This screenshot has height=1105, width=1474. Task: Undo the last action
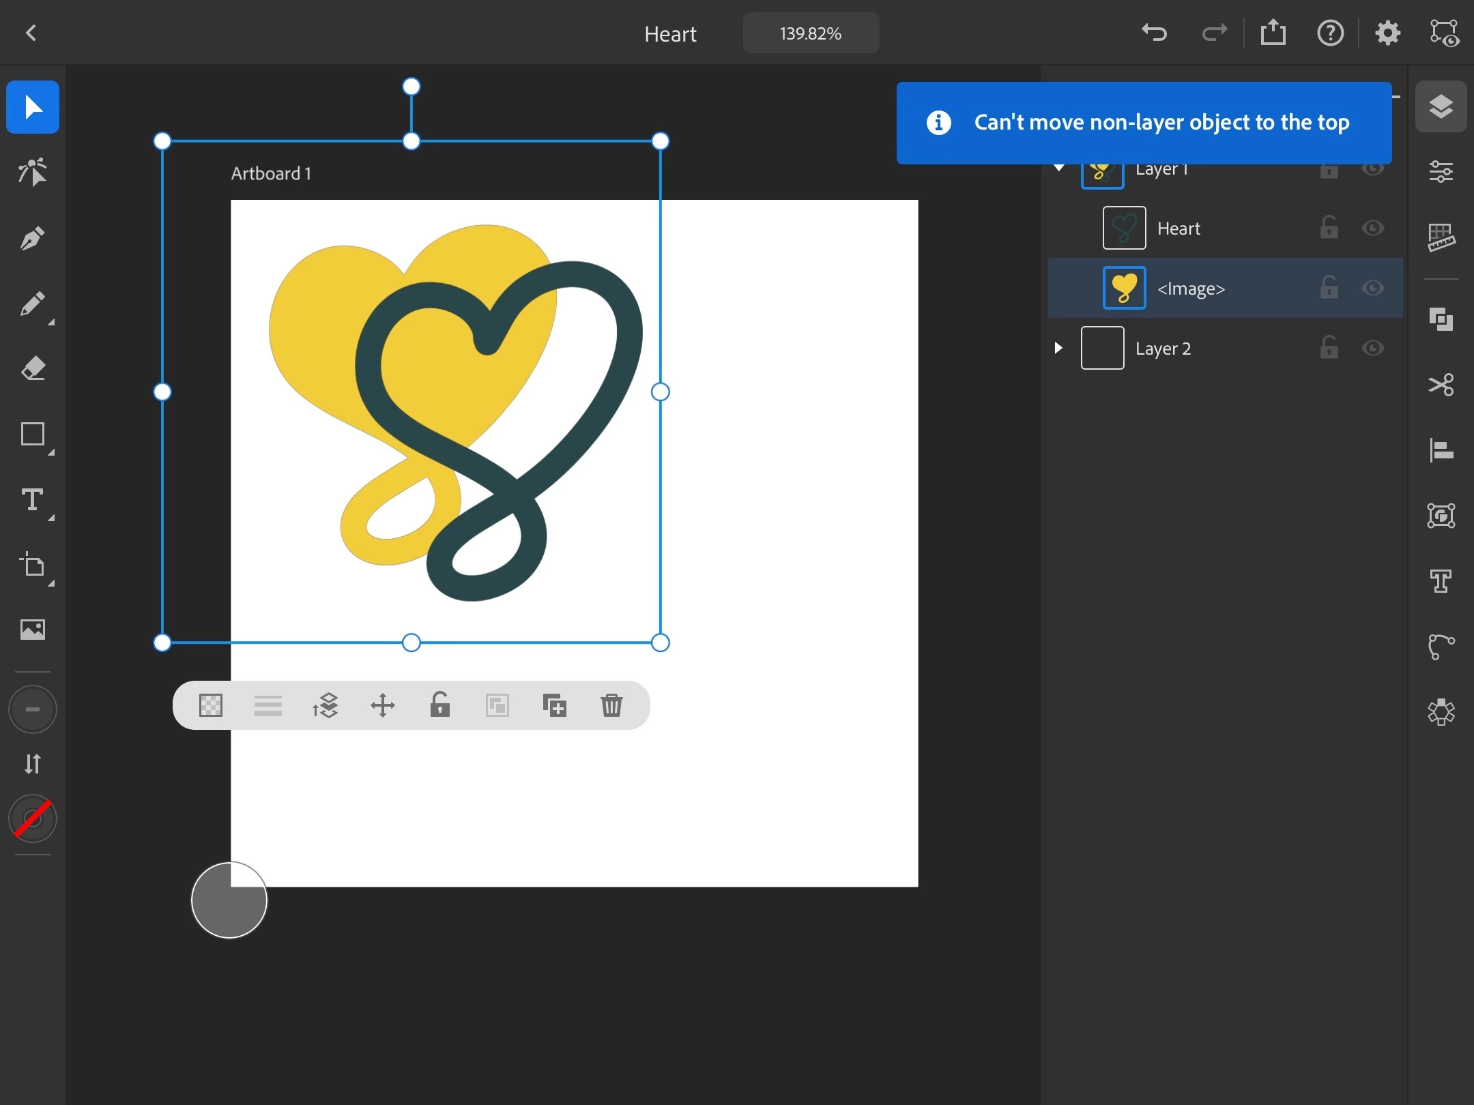click(1155, 33)
